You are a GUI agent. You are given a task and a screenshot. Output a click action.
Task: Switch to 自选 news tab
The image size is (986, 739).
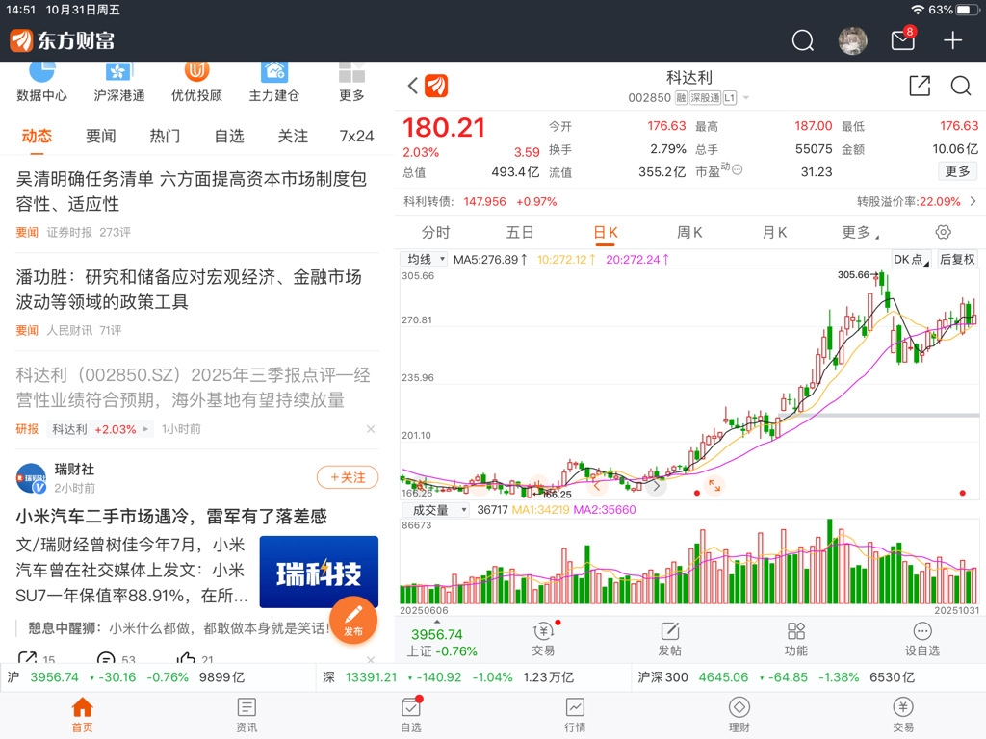229,136
